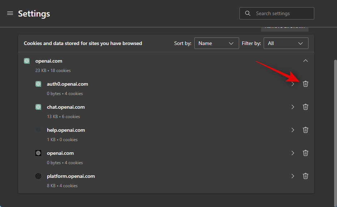Expand chat.openai.com cookie details
This screenshot has width=337, height=207.
click(293, 107)
